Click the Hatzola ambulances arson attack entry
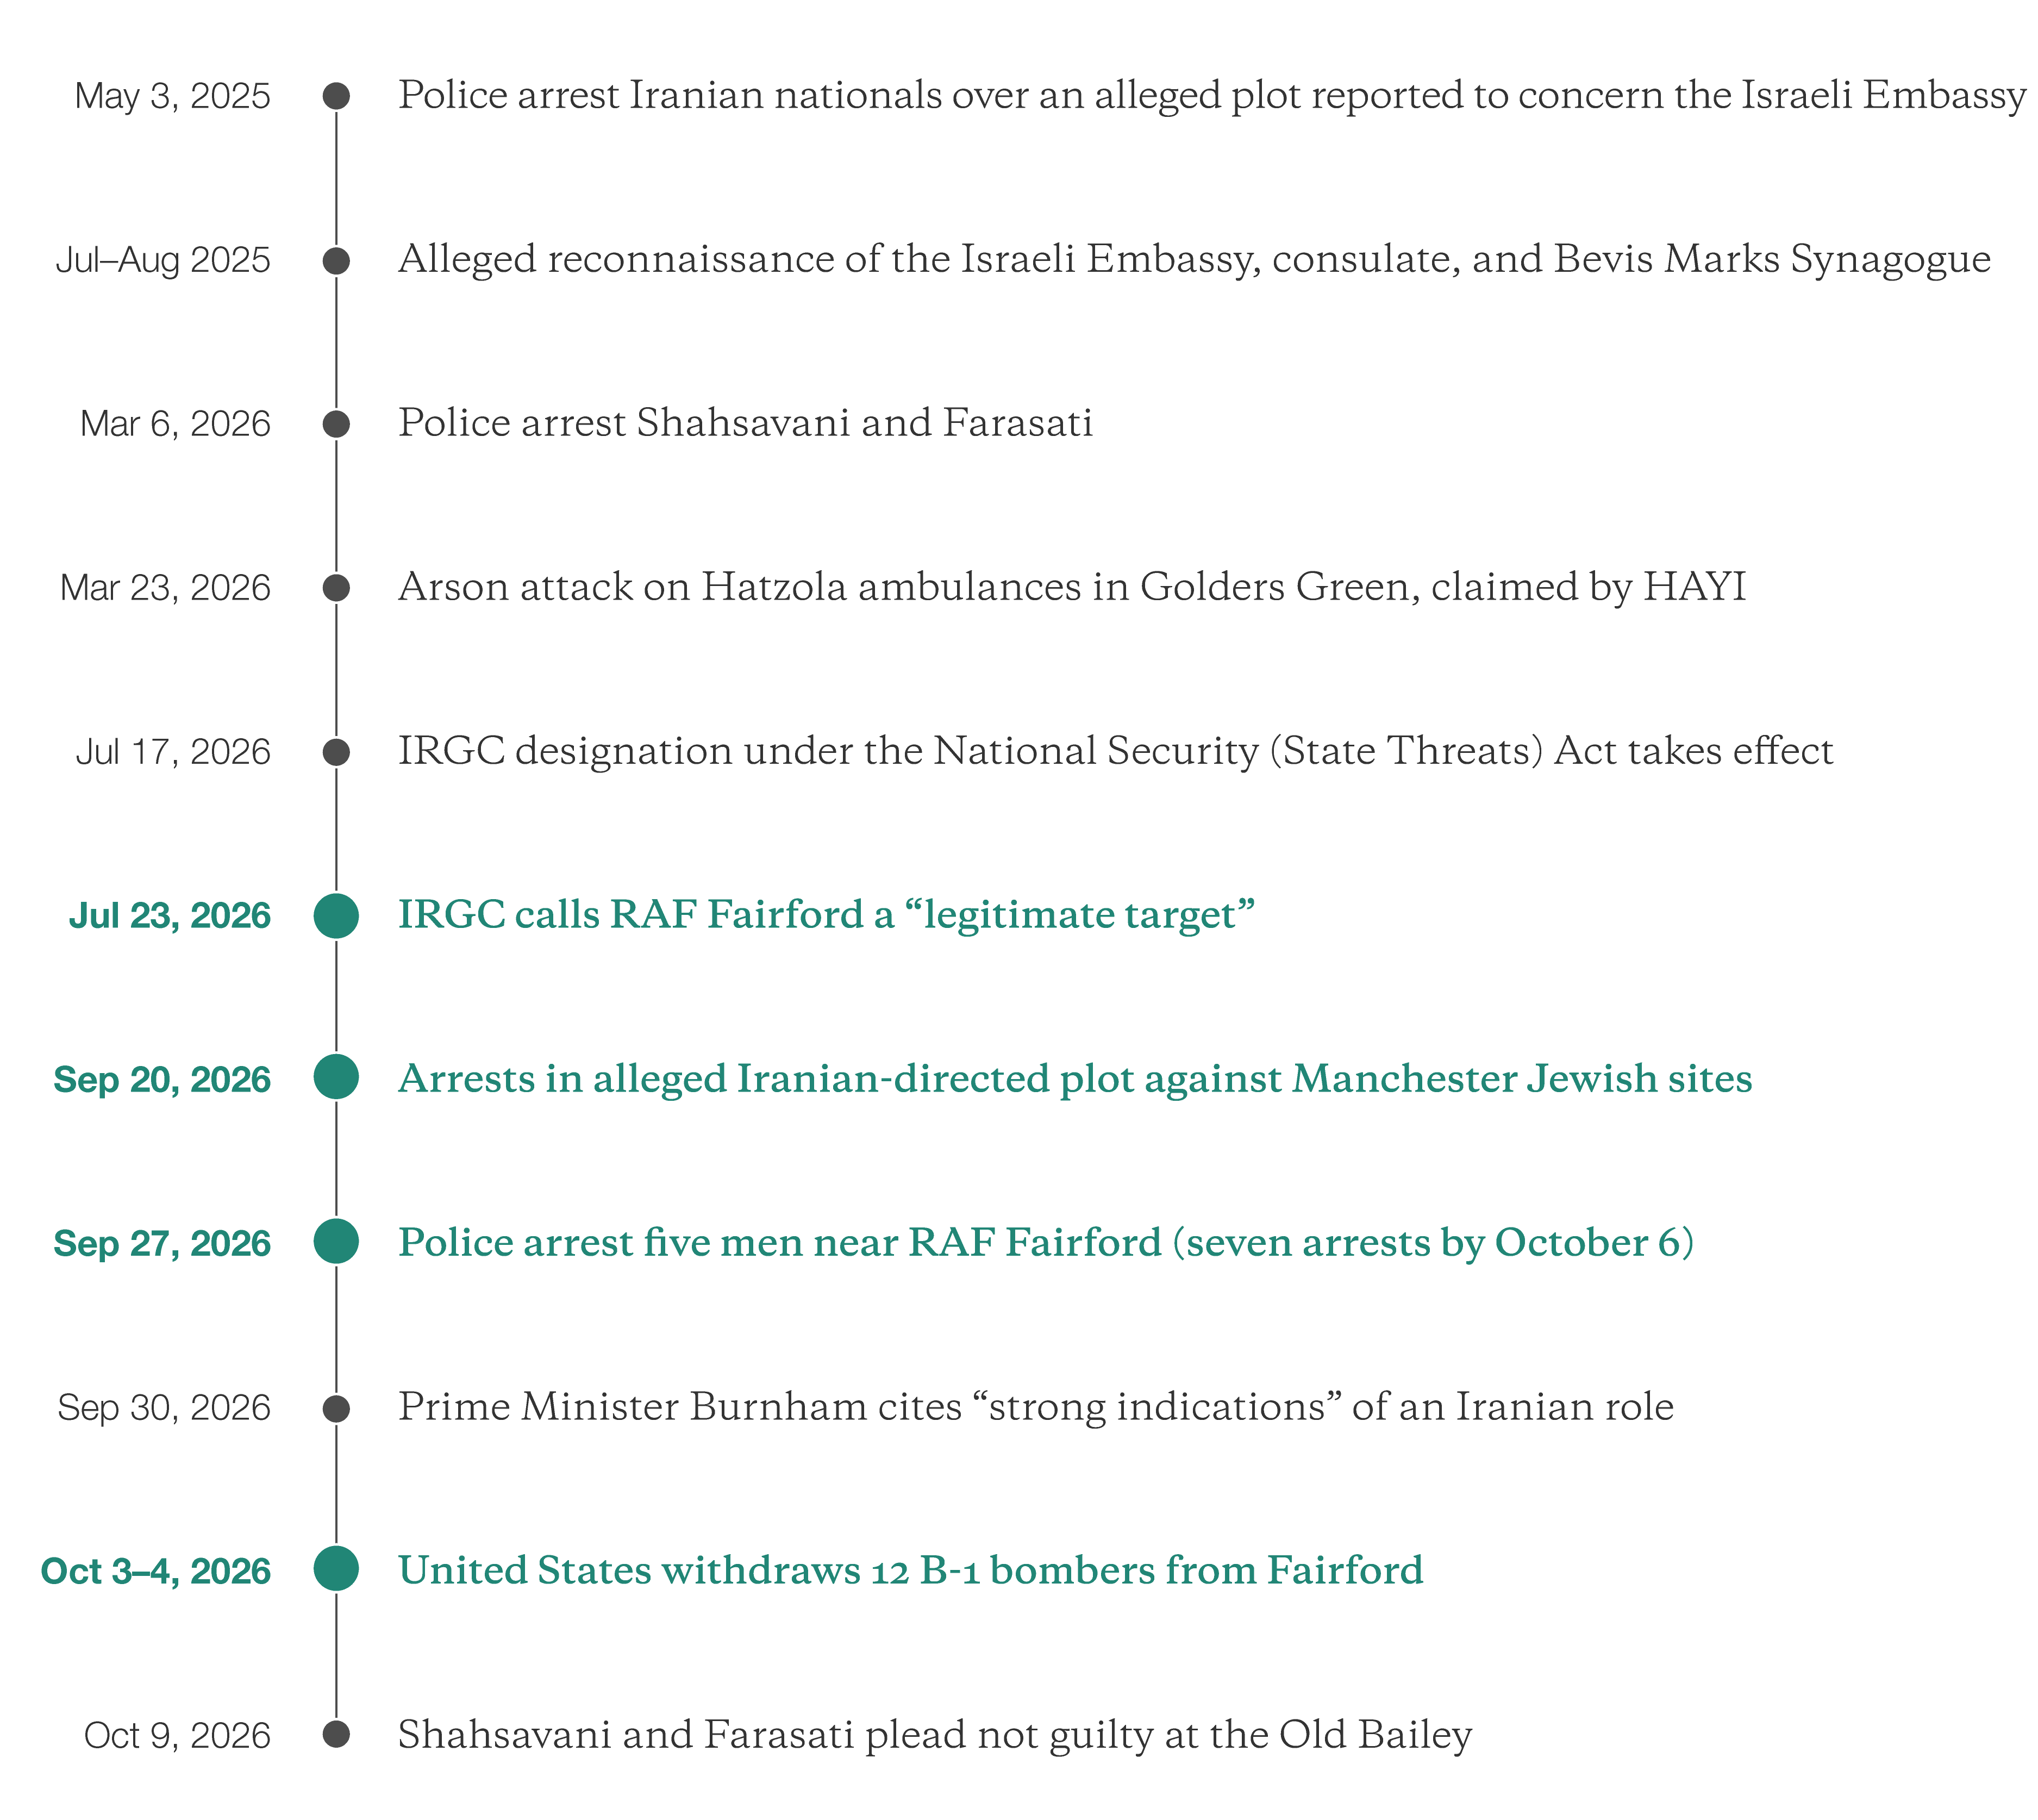Viewport: 2038px width, 1820px height. [1072, 587]
